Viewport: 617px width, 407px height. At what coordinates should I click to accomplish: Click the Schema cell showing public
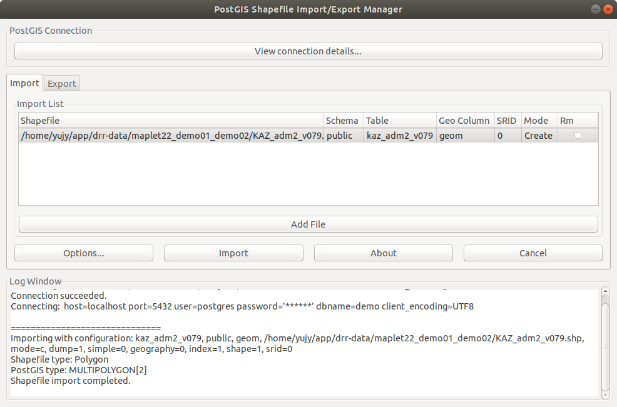coord(343,136)
